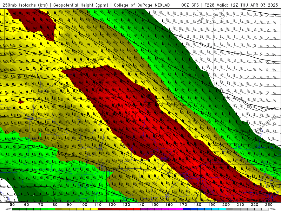The height and width of the screenshot is (211, 281).
Task: Click the 'College of DuPage NEXLAB' header text
Action: pyautogui.click(x=142, y=5)
